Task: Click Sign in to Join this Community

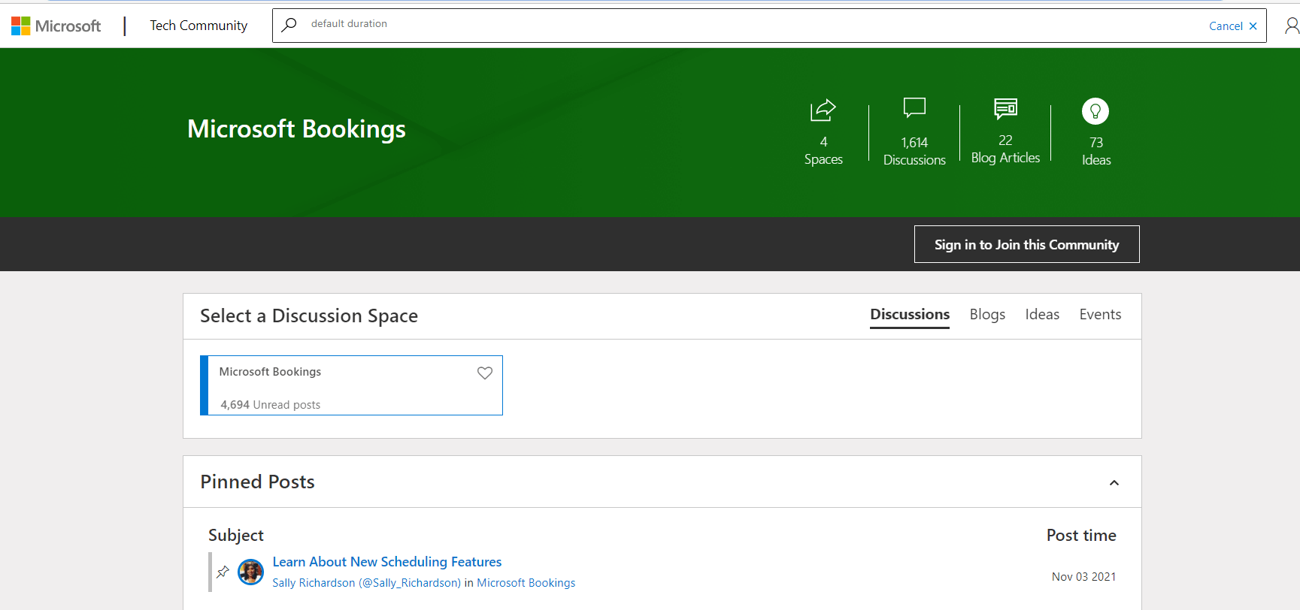Action: coord(1026,244)
